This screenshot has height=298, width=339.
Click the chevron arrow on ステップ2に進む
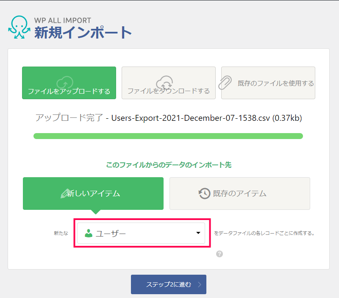tap(199, 284)
